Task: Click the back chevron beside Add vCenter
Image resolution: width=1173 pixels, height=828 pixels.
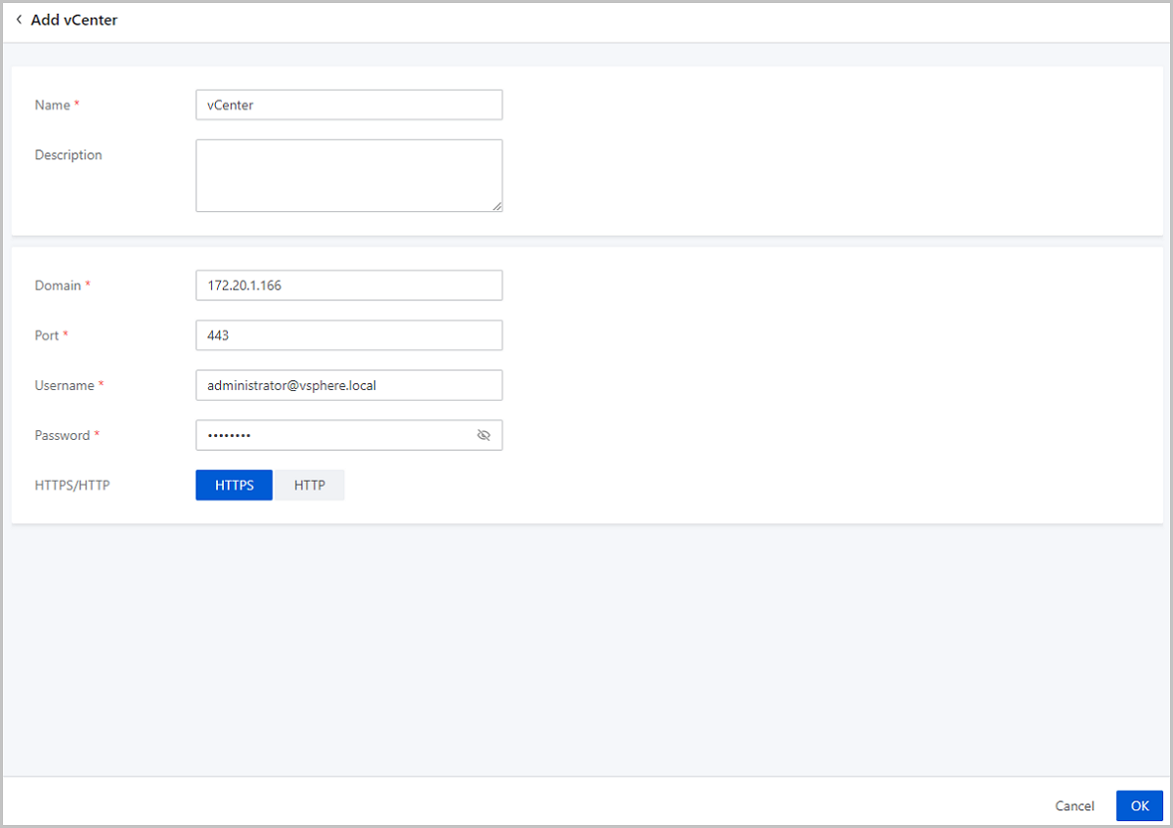Action: pos(19,20)
